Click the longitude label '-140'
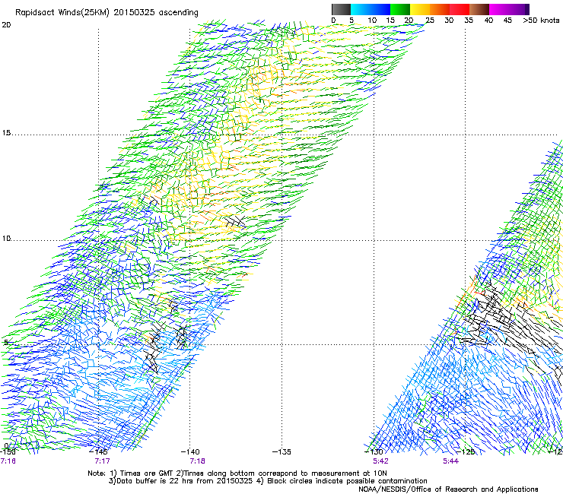This screenshot has height=494, width=563. pos(190,451)
